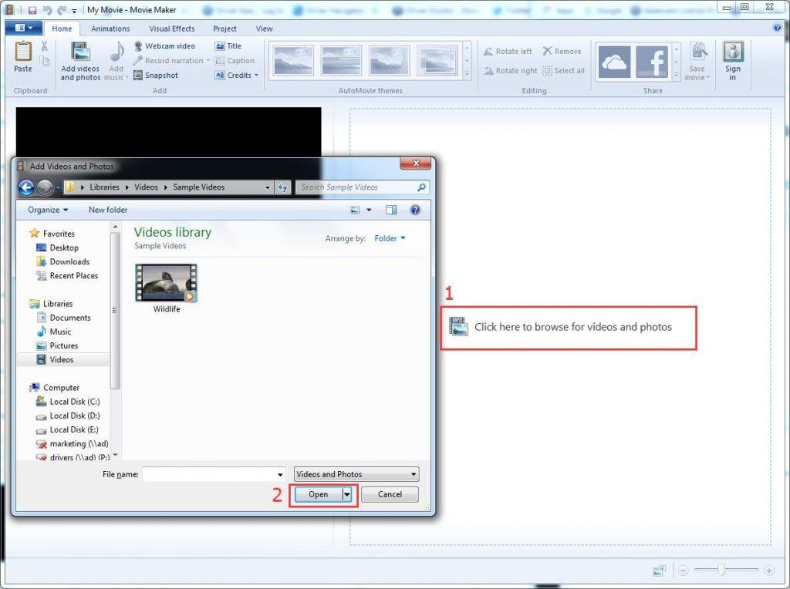This screenshot has width=790, height=589.
Task: Click the Open button
Action: [319, 494]
